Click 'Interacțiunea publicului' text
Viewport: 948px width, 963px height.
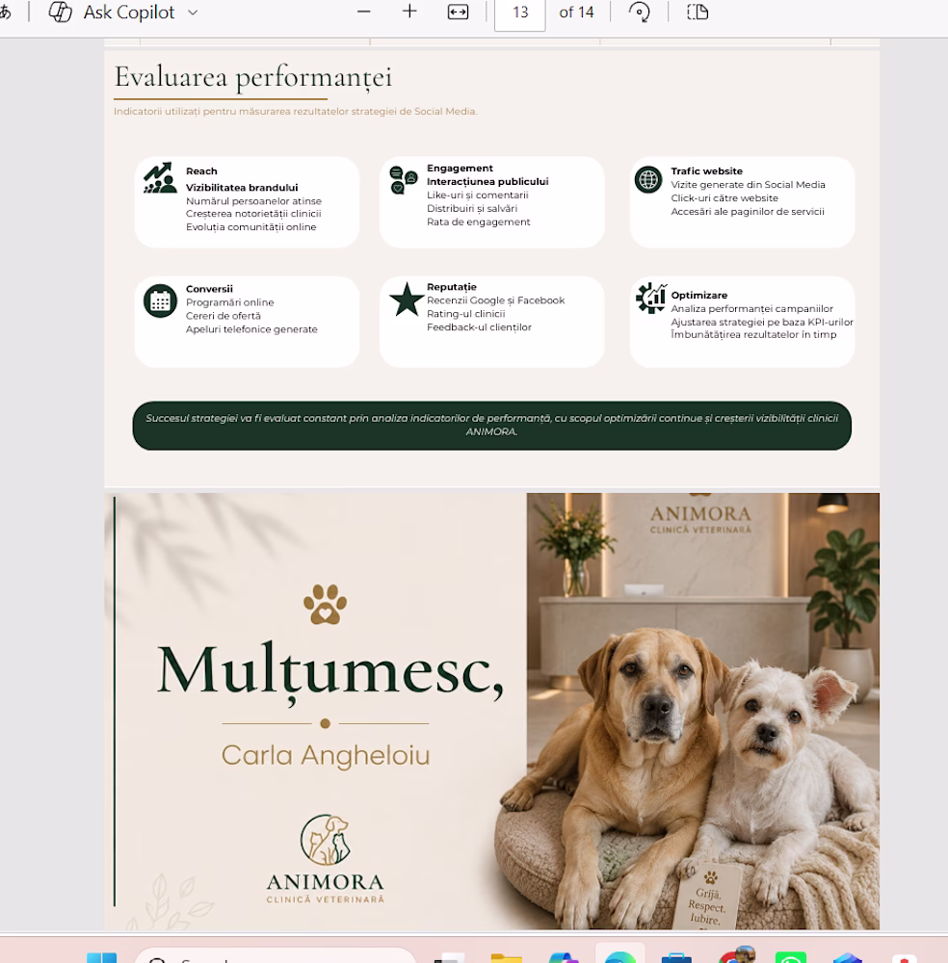coord(487,182)
